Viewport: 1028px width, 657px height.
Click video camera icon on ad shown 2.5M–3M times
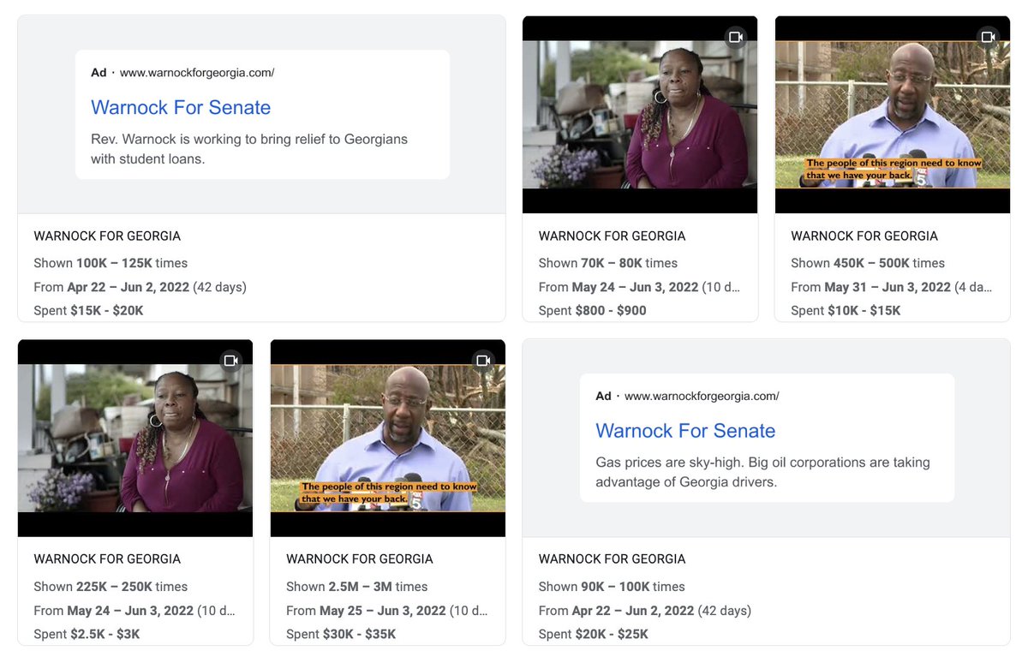pyautogui.click(x=483, y=361)
